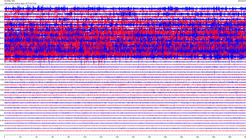
Task: Pick the 17:30 time row label
Action: coord(2,100)
